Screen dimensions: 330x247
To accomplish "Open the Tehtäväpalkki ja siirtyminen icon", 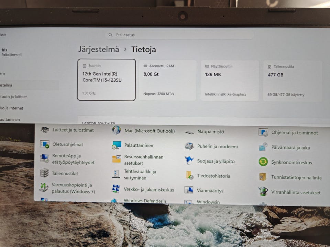I will (116, 174).
